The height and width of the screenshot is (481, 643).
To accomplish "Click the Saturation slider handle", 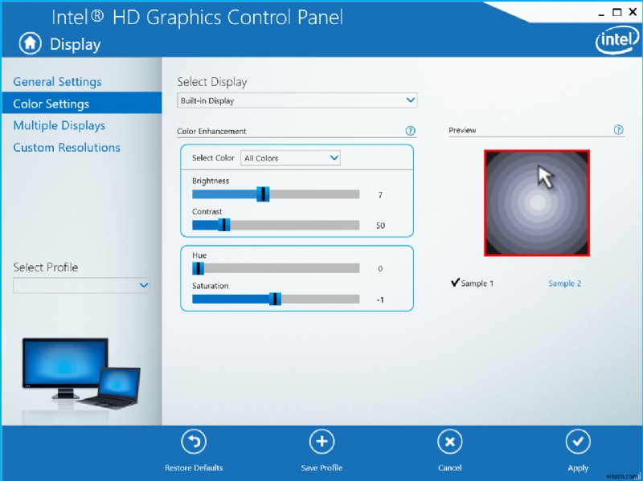I will [275, 299].
